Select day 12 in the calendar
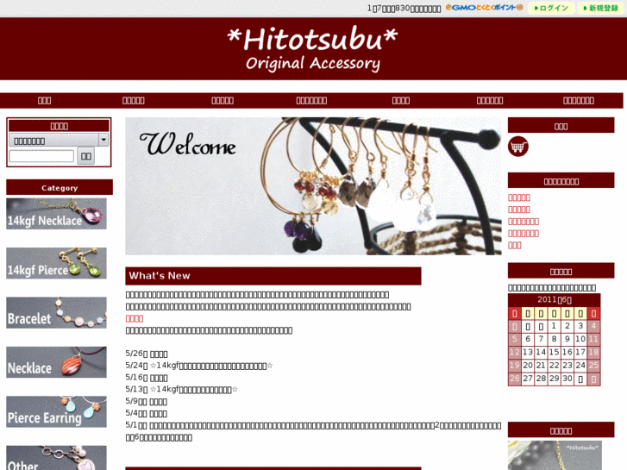627x470 pixels. [x=515, y=352]
